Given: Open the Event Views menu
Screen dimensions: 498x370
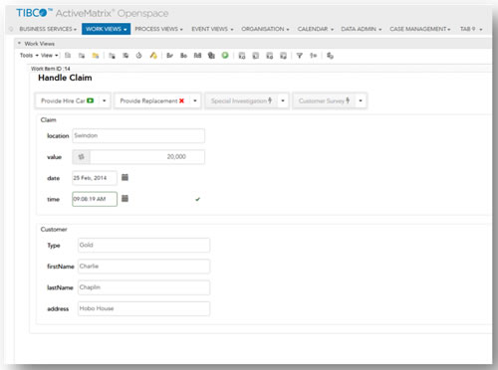Looking at the screenshot, I should pos(212,29).
